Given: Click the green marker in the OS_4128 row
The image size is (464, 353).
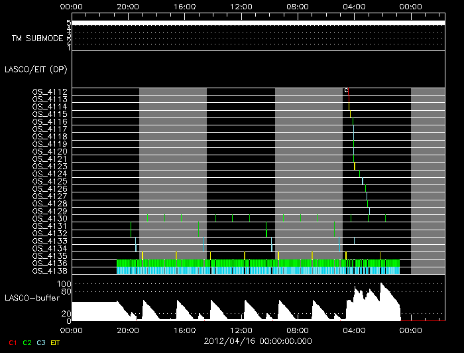Looking at the screenshot, I should click(368, 204).
